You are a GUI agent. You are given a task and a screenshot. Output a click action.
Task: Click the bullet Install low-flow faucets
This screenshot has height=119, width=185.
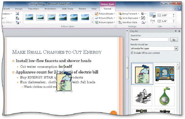[54, 61]
